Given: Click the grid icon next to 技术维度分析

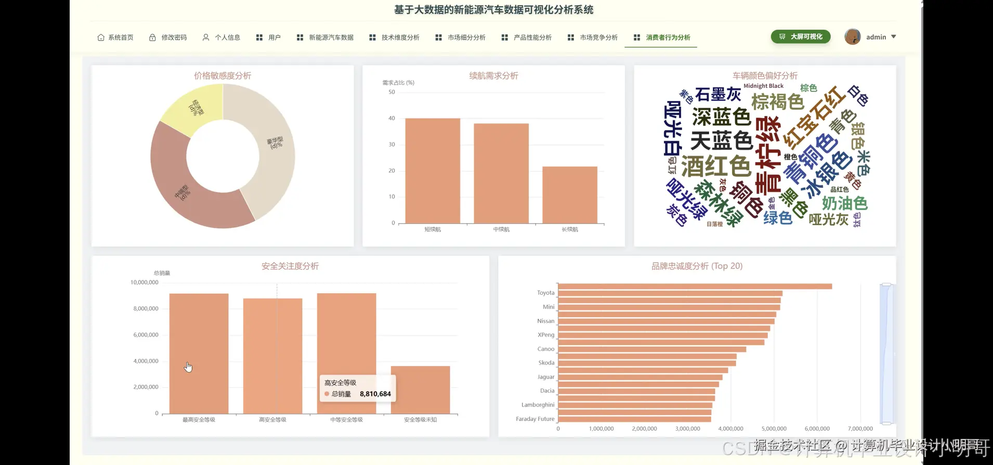Looking at the screenshot, I should click(372, 37).
